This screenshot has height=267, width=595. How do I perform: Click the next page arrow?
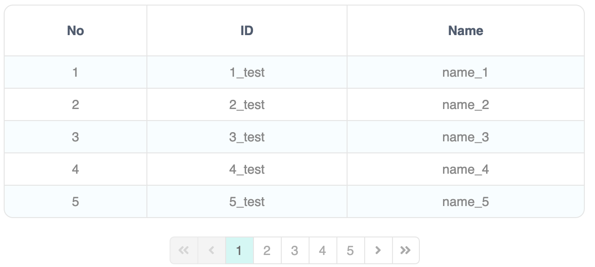coord(378,250)
